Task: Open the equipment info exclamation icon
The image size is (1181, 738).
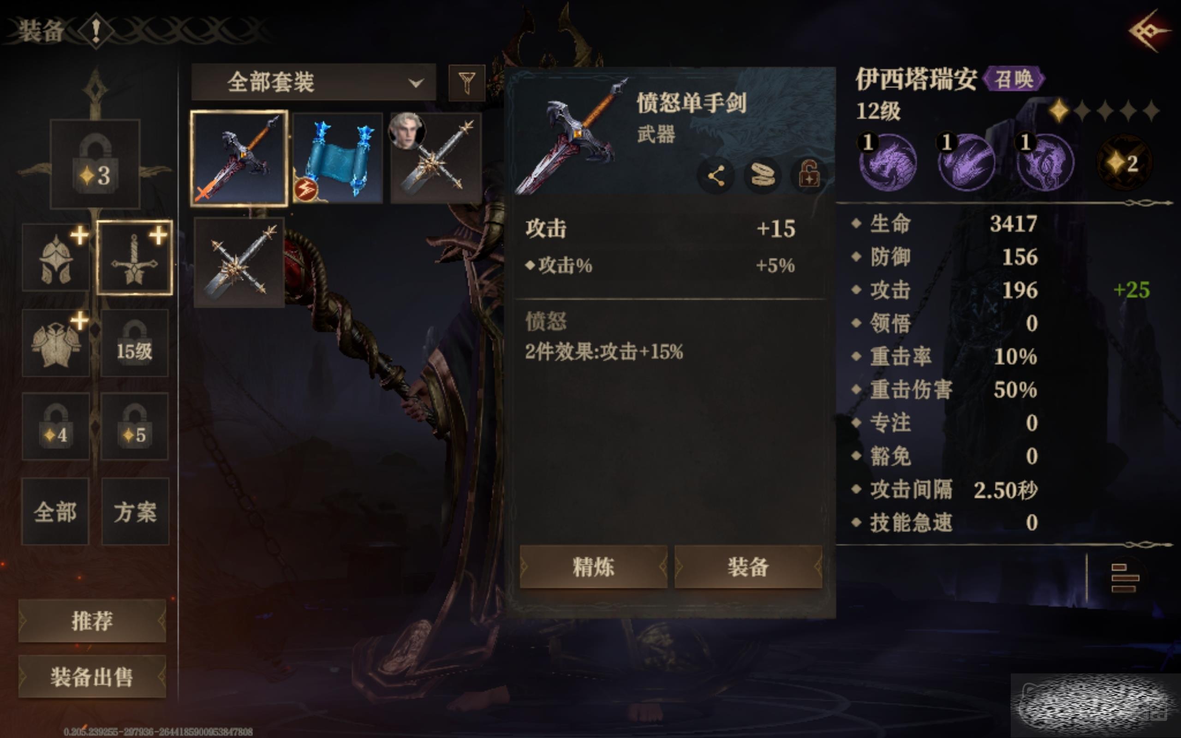Action: [96, 31]
